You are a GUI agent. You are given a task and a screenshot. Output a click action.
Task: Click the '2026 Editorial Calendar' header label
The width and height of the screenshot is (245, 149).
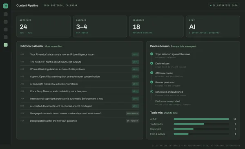point(60,5)
